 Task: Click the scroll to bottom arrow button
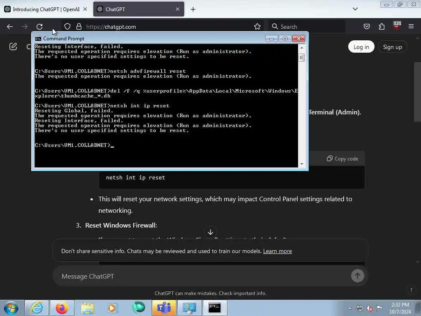(x=210, y=232)
